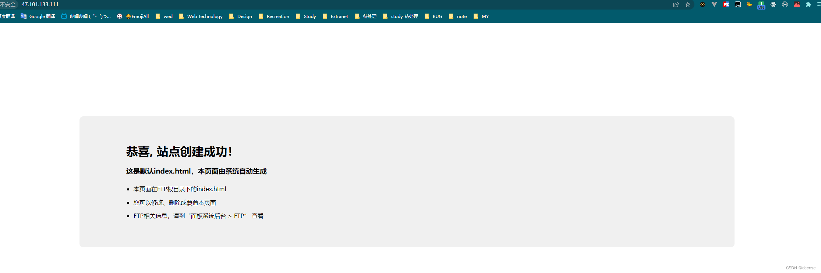Expand the Study bookmark folder
Screen dimensions: 821x273
(306, 16)
